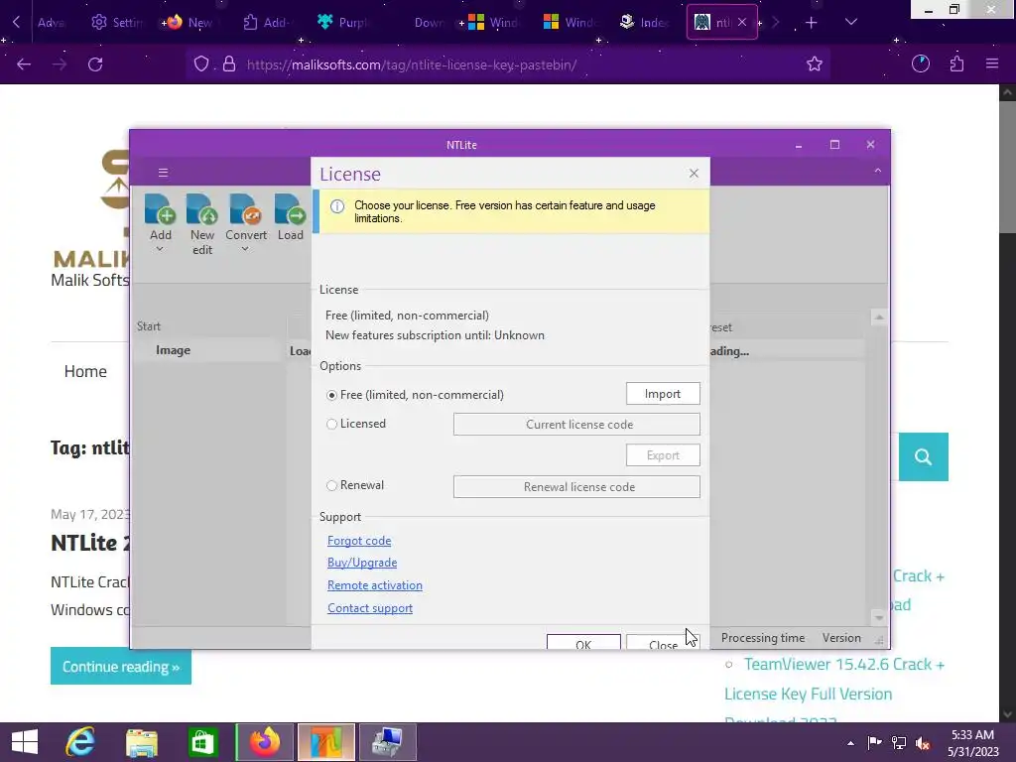Screen dimensions: 1016x762
Task: Click the Load icon in NTLite toolbar
Action: pos(290,210)
